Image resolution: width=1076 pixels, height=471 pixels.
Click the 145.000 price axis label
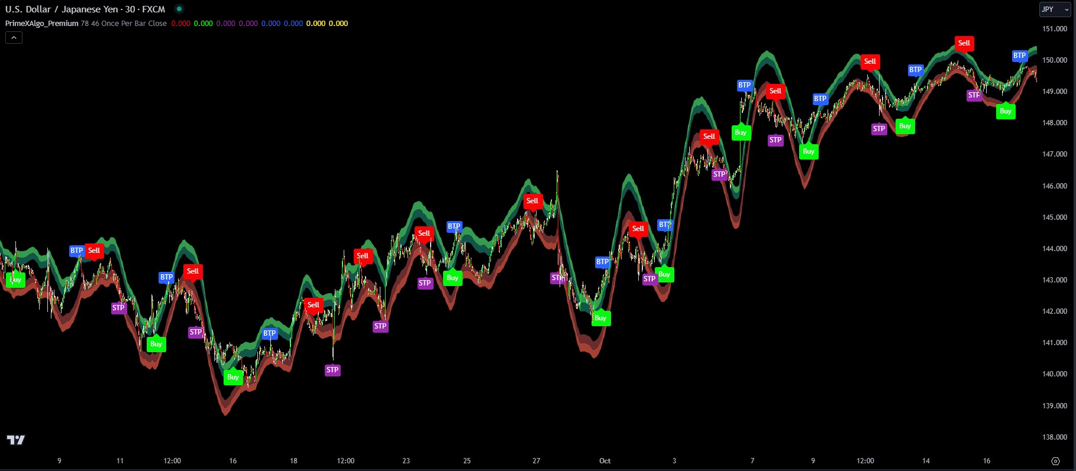(1055, 217)
